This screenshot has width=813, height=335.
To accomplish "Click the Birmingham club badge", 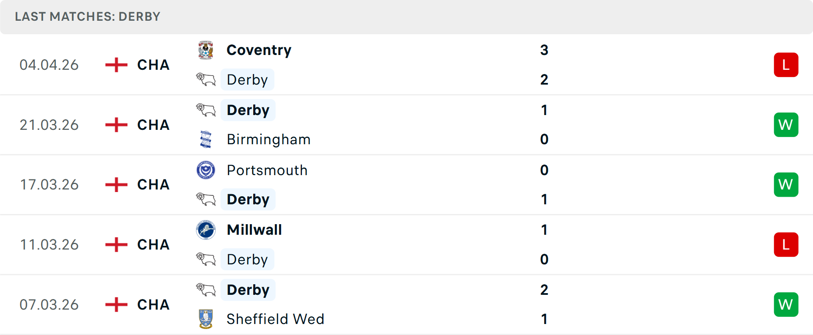I will (206, 139).
